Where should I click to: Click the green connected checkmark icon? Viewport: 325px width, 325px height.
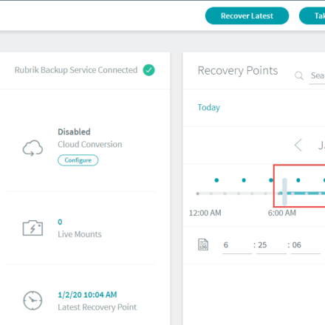tap(148, 70)
